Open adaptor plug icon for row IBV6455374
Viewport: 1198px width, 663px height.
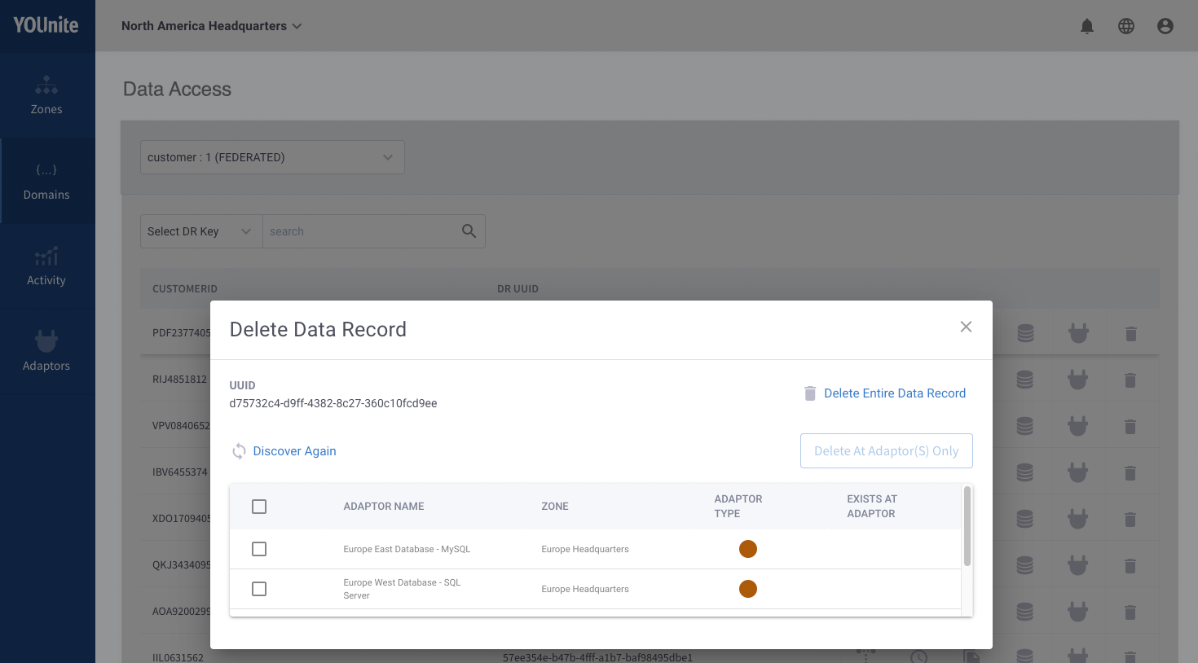pos(1078,472)
